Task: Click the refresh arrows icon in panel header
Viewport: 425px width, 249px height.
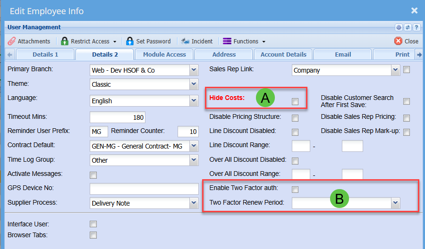Action: click(408, 27)
